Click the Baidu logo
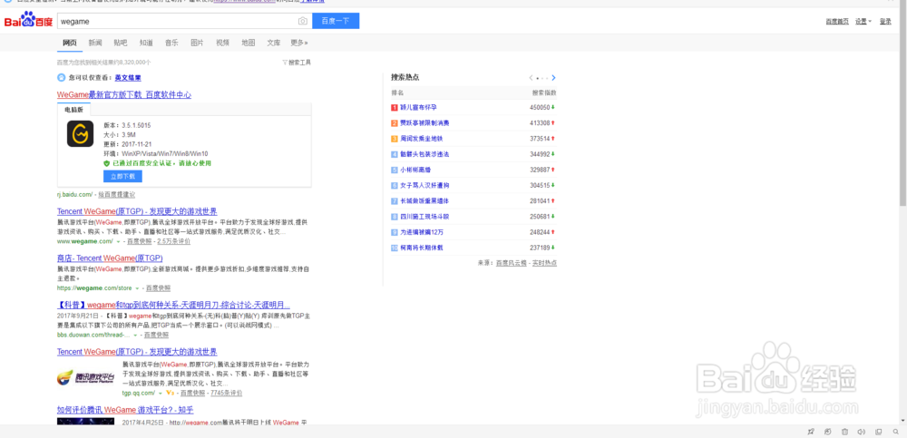 tap(28, 21)
